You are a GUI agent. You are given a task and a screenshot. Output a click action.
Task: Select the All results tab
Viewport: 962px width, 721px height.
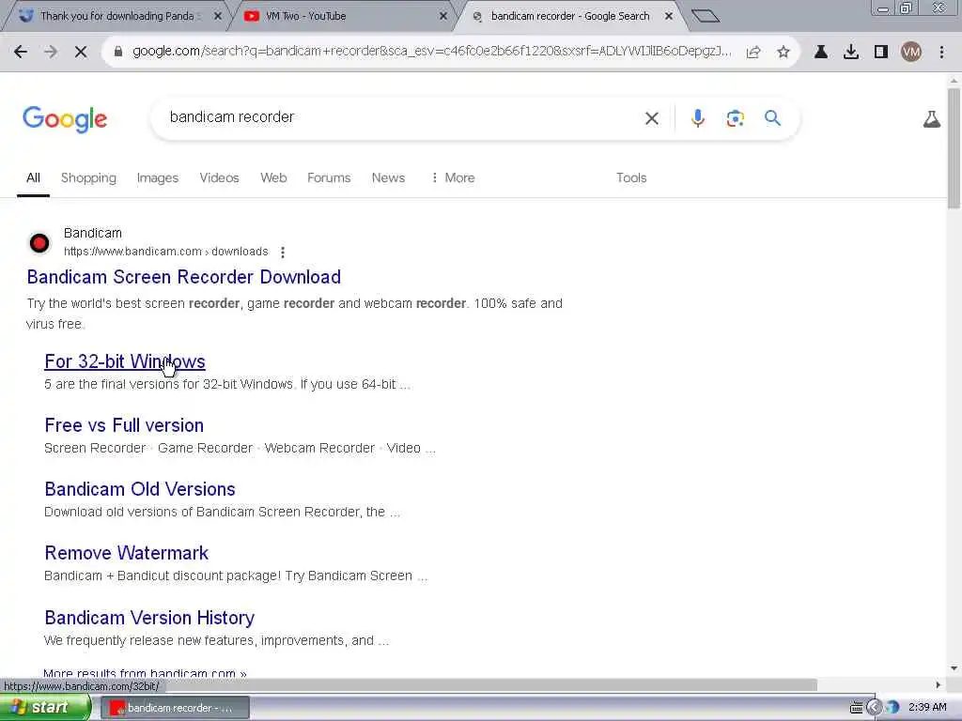tap(33, 177)
